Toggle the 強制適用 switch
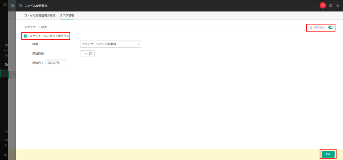This screenshot has width=343, height=160. coord(331,27)
